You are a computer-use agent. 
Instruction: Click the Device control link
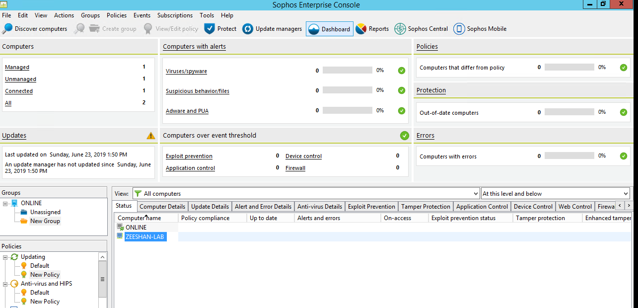pyautogui.click(x=303, y=156)
